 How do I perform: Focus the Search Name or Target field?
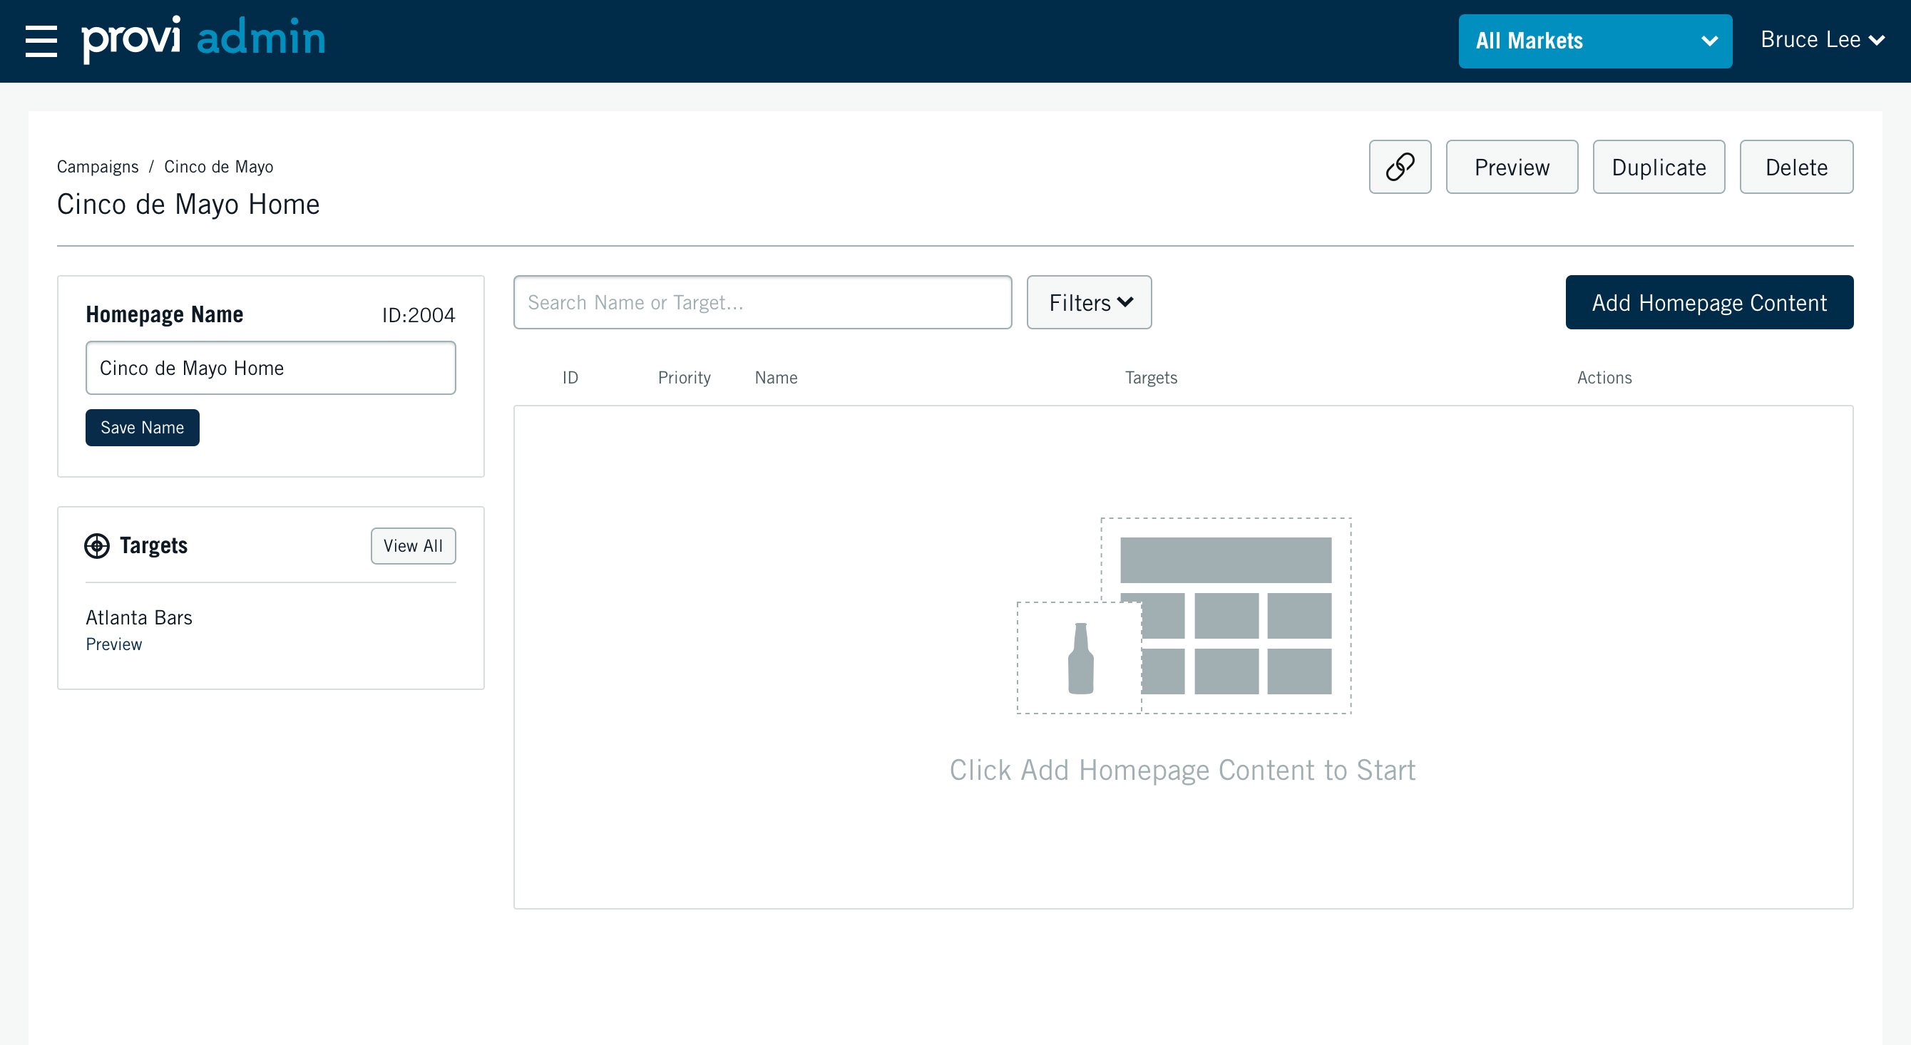pyautogui.click(x=763, y=303)
